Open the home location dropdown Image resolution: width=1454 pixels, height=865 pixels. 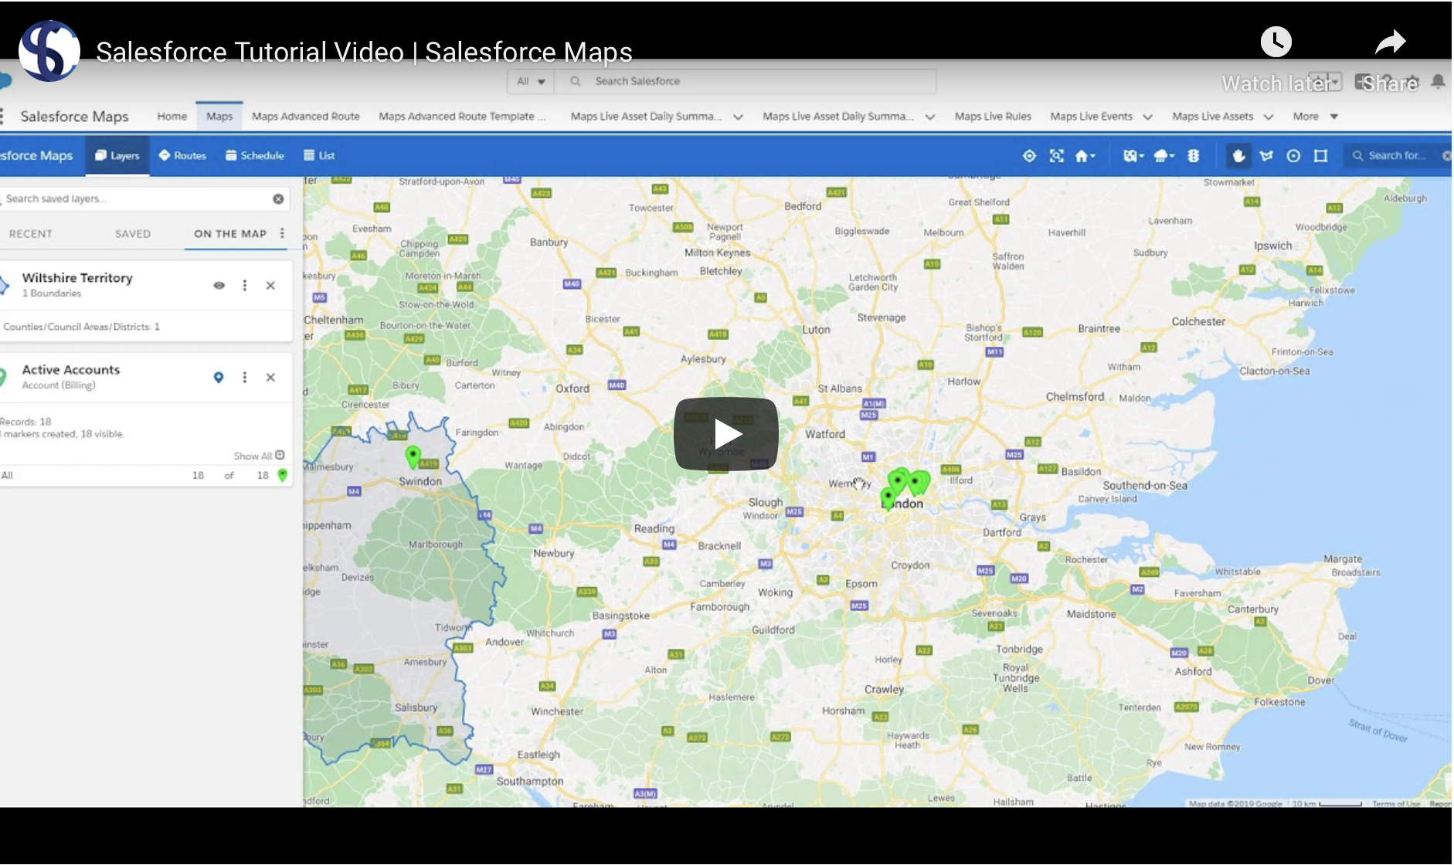click(1085, 156)
